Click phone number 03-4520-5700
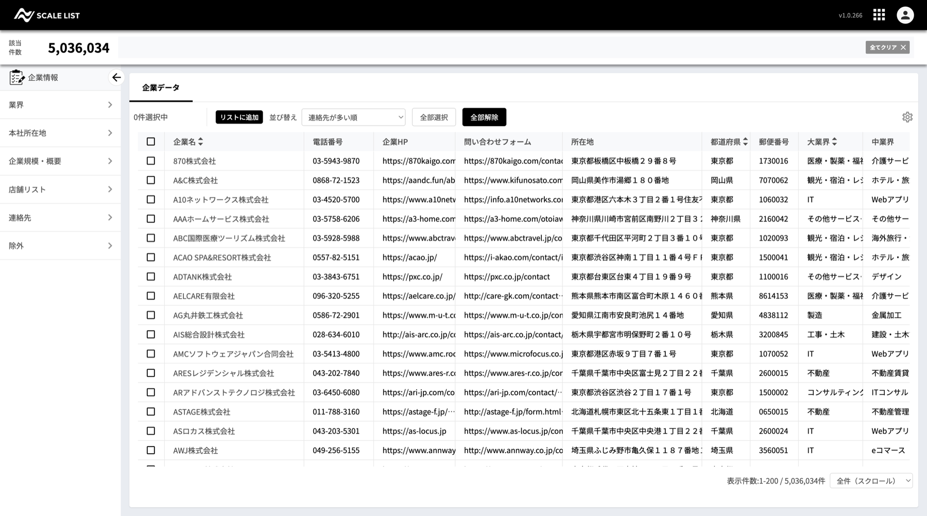 [x=336, y=199]
